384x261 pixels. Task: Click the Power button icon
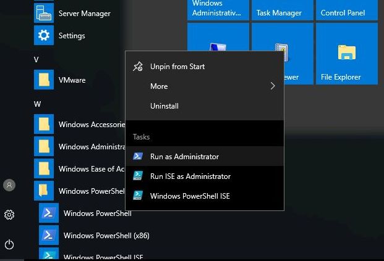pos(9,244)
